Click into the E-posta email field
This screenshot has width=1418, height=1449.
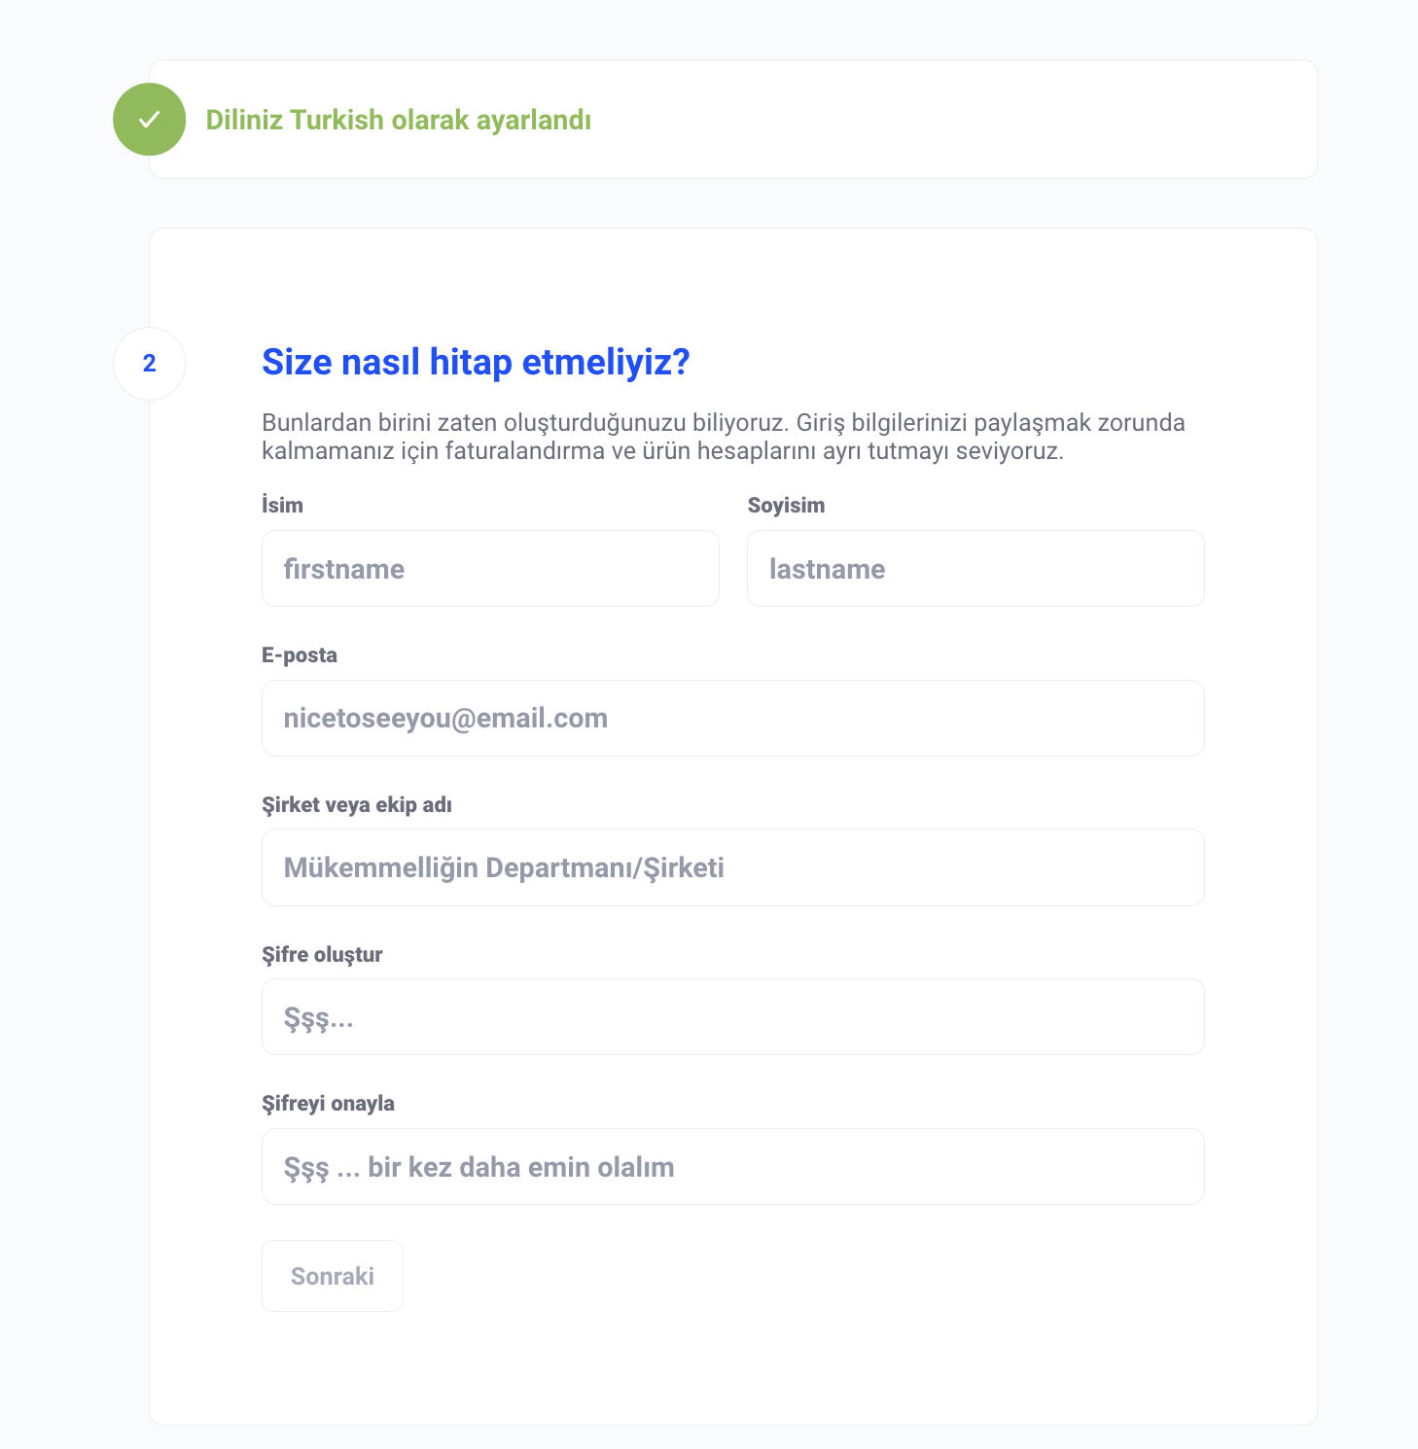click(x=732, y=719)
